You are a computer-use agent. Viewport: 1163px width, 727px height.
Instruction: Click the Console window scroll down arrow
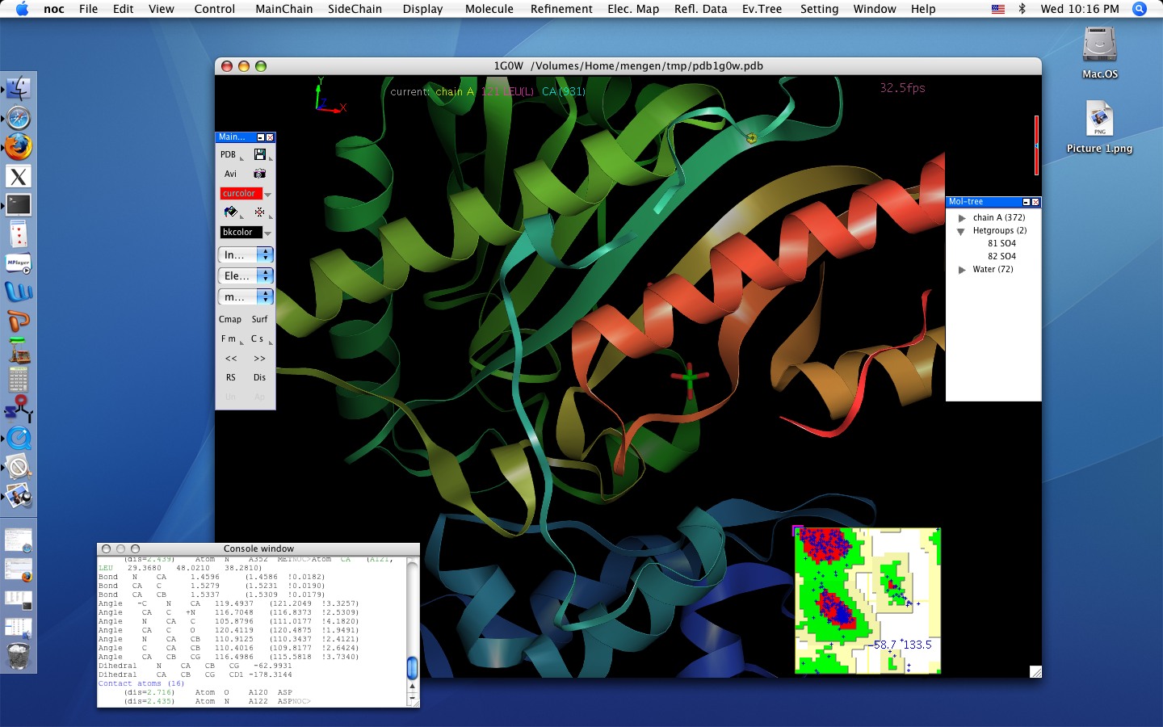(413, 696)
